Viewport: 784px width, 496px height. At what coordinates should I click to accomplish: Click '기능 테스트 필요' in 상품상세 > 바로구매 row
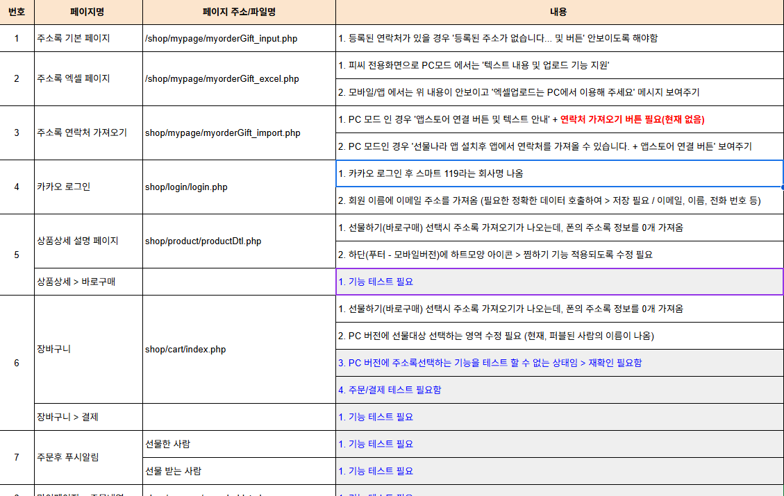pos(560,282)
